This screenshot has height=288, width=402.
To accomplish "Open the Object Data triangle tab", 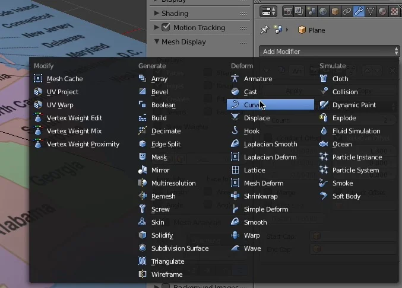I will tap(371, 11).
